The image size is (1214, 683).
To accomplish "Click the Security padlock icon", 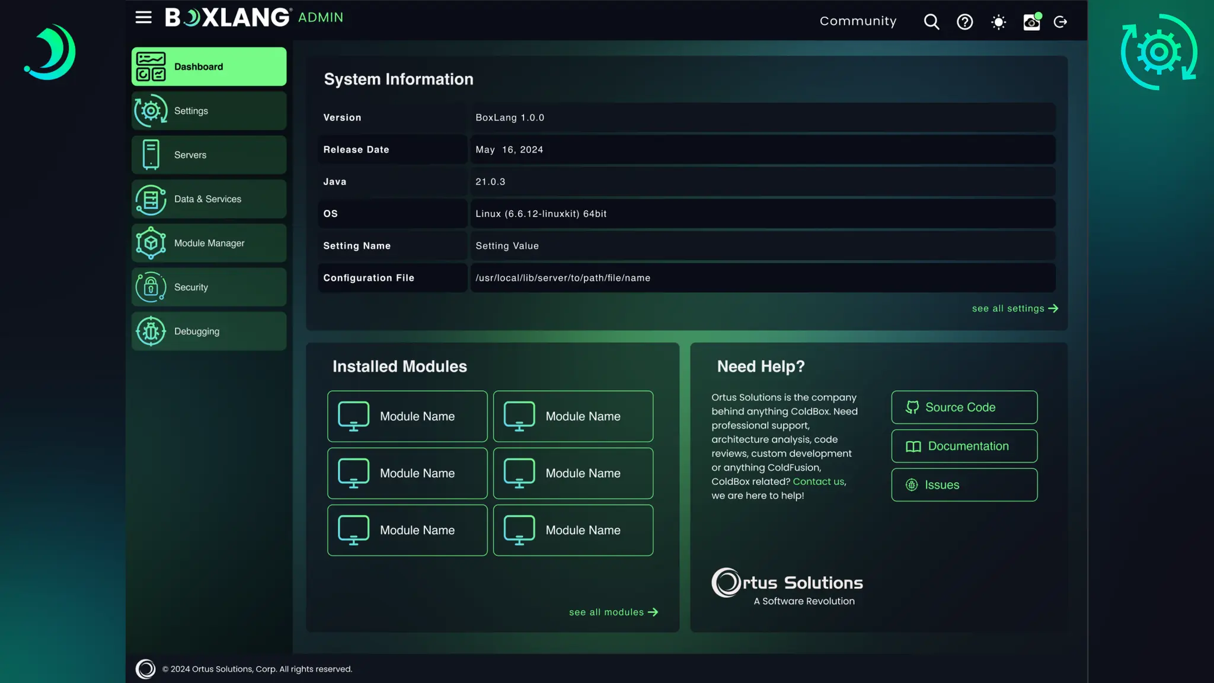I will tap(151, 287).
